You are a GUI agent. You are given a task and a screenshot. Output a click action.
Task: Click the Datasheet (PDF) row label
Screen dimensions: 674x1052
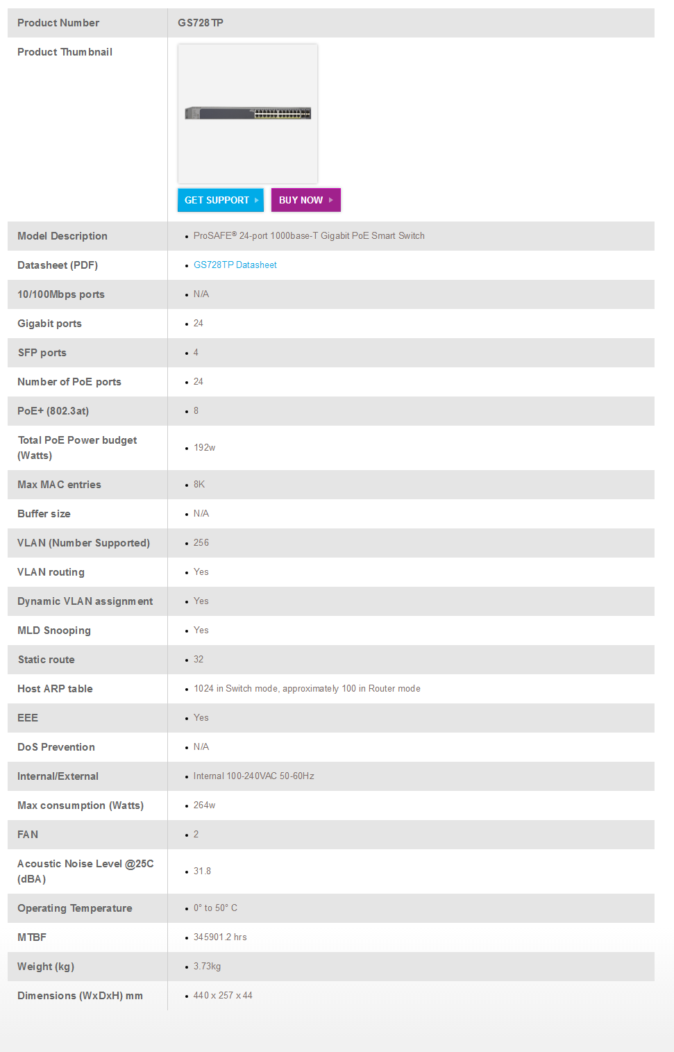58,265
